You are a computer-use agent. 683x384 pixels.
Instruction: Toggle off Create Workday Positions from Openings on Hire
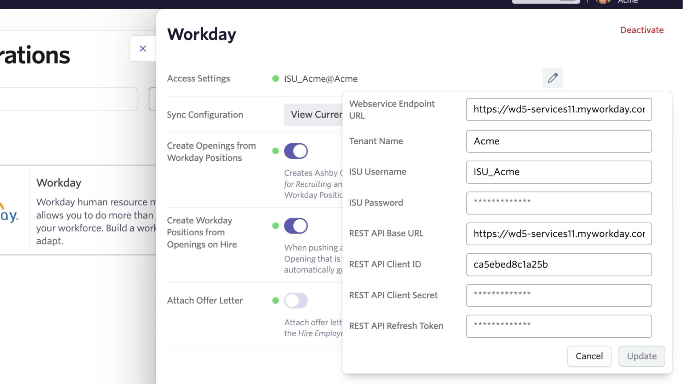[x=296, y=226]
